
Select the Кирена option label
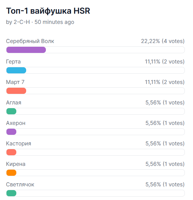point(16,164)
